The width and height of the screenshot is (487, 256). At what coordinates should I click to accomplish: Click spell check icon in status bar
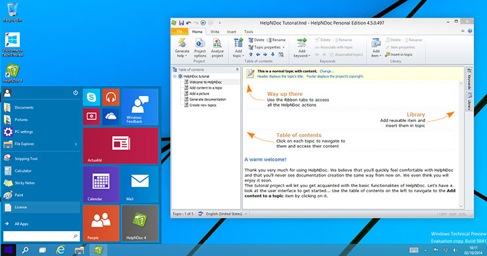(x=201, y=214)
